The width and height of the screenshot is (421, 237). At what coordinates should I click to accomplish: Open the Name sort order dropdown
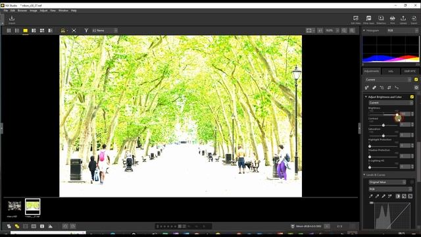coord(105,31)
